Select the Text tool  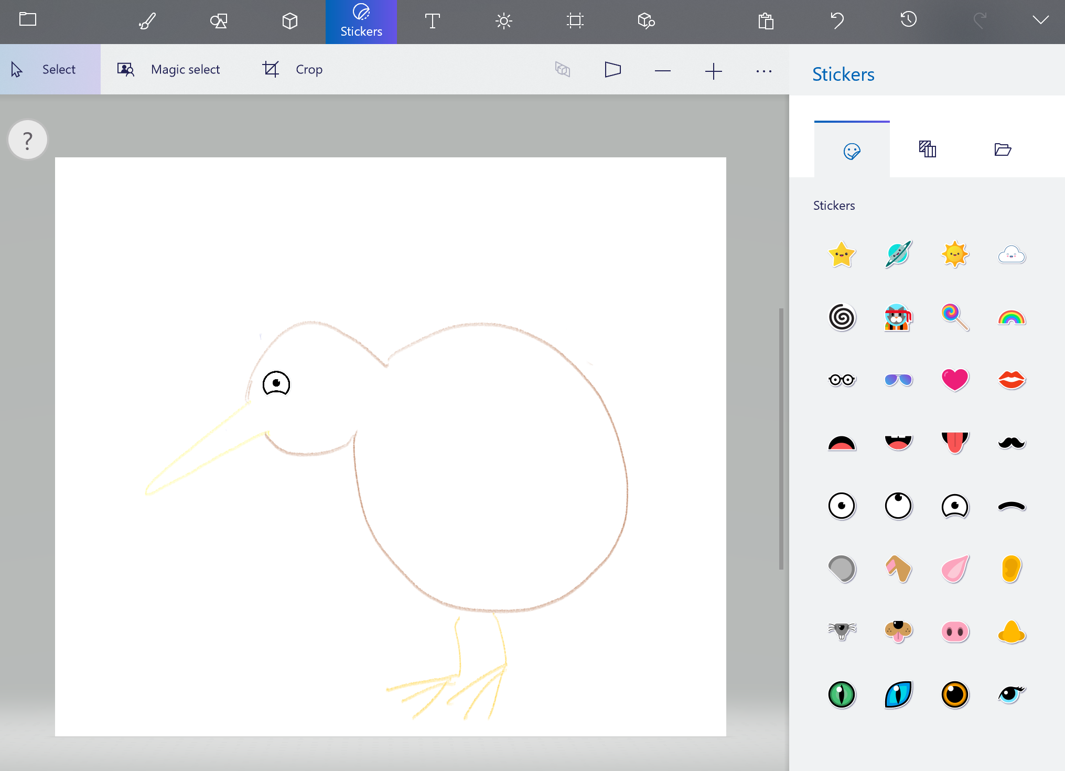tap(432, 21)
